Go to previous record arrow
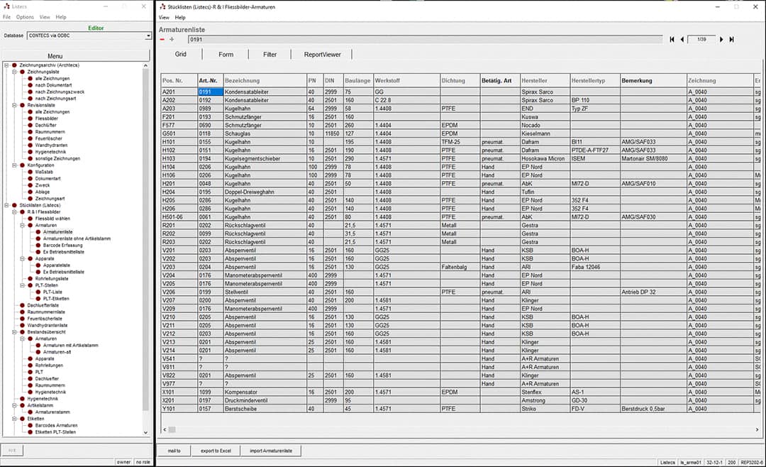The height and width of the screenshot is (467, 766). [x=682, y=39]
